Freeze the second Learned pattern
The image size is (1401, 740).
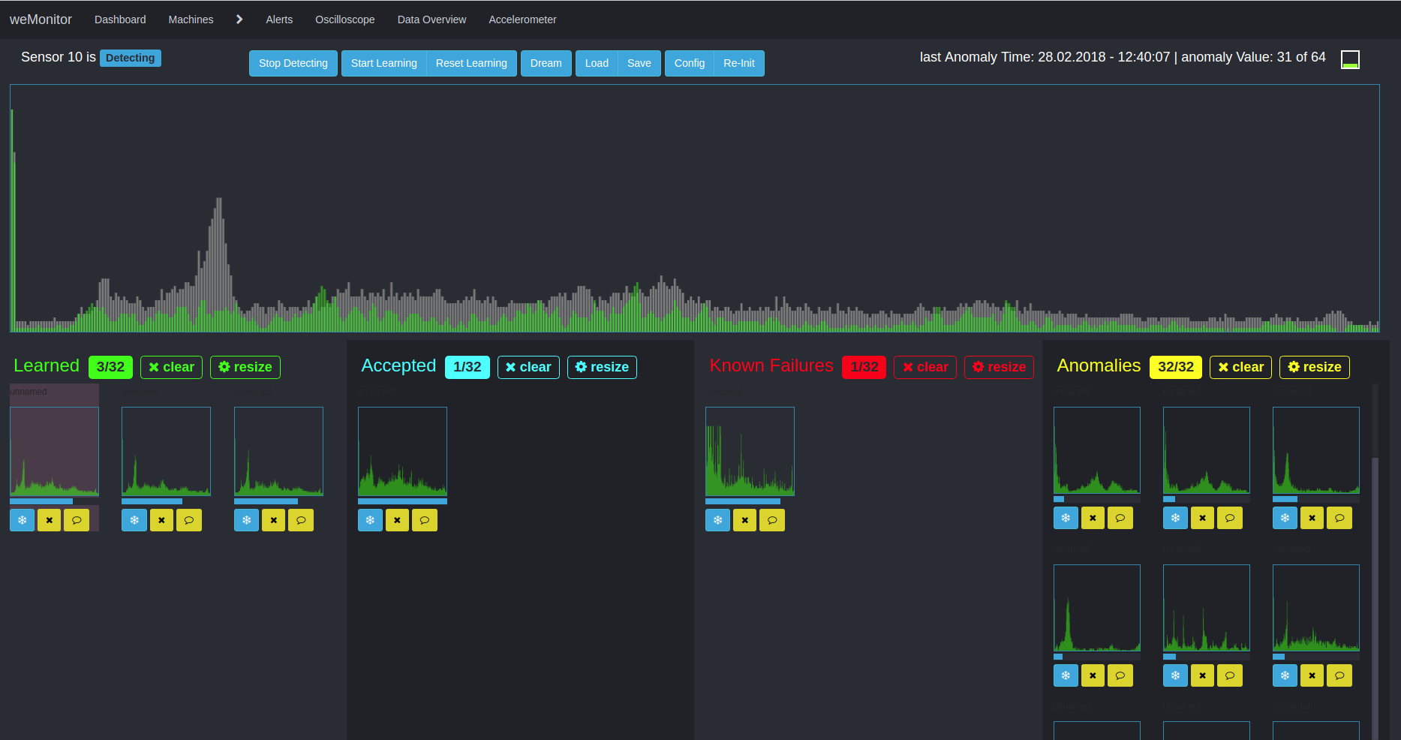click(x=134, y=520)
